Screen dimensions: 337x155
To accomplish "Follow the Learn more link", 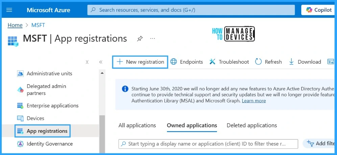I will (x=254, y=101).
